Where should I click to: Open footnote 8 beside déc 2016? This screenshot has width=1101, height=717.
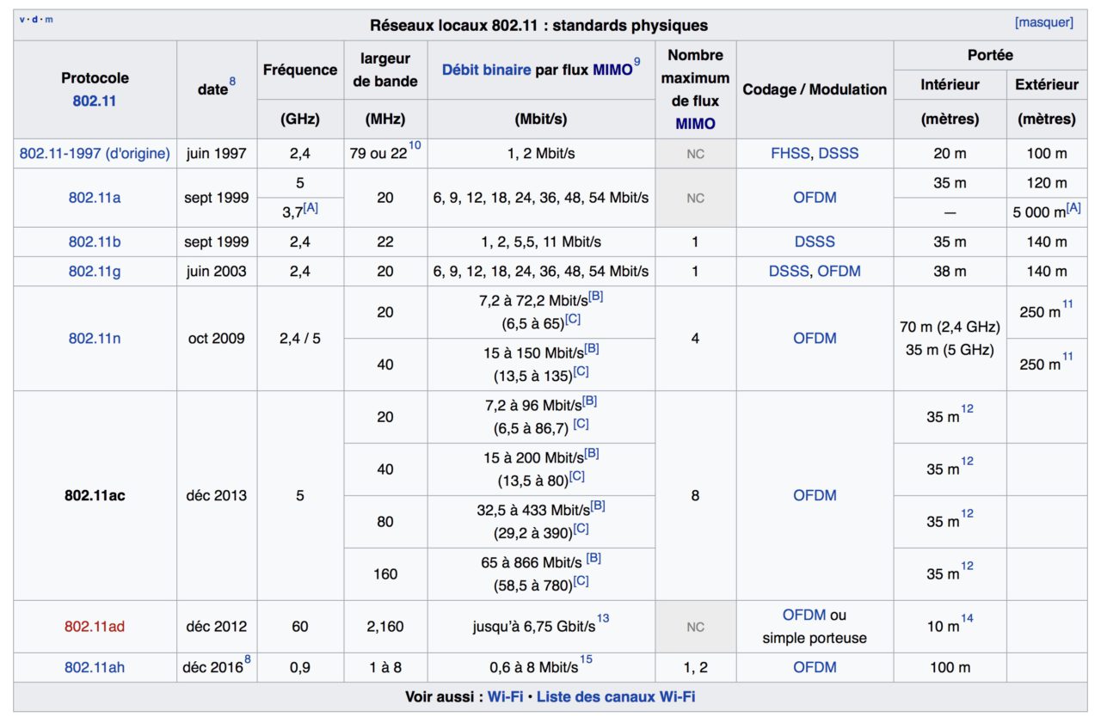tap(248, 659)
